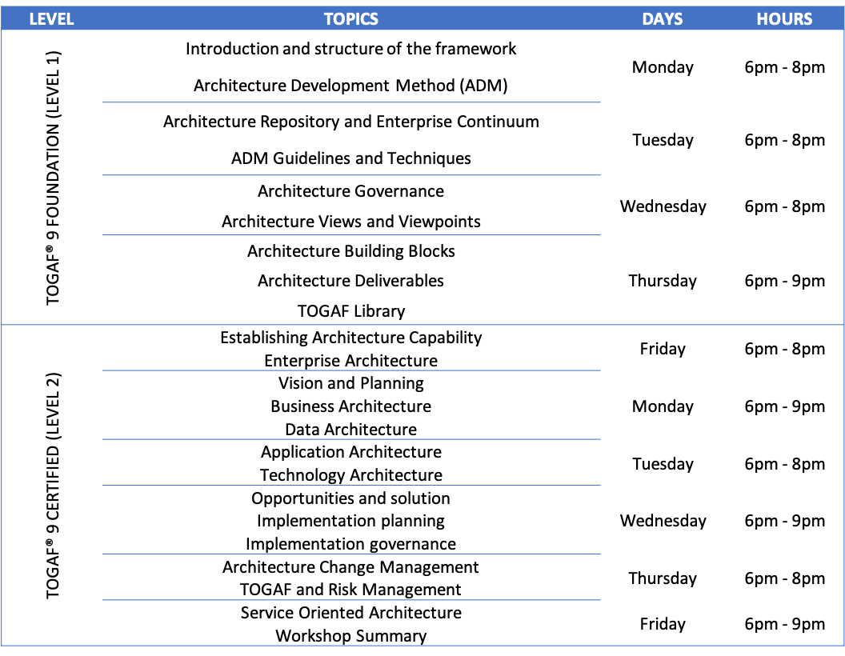Select the LEVEL cell of the first table section
845x656 pixels.
pos(51,178)
